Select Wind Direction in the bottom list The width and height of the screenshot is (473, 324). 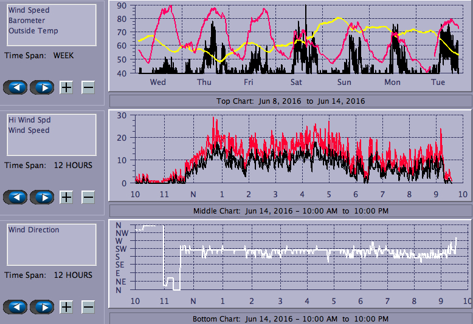pyautogui.click(x=33, y=230)
